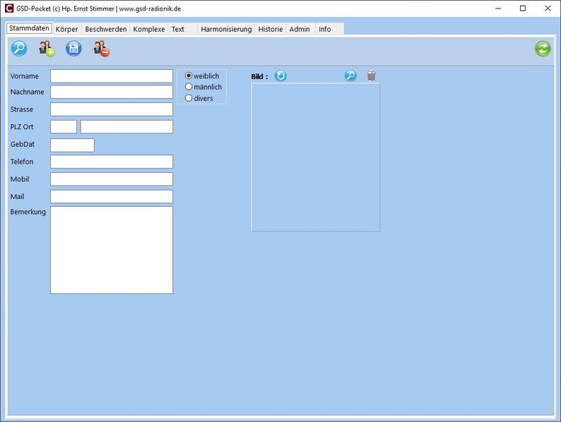Select the weiblich radio button
Screen dimensions: 561x422
[189, 76]
